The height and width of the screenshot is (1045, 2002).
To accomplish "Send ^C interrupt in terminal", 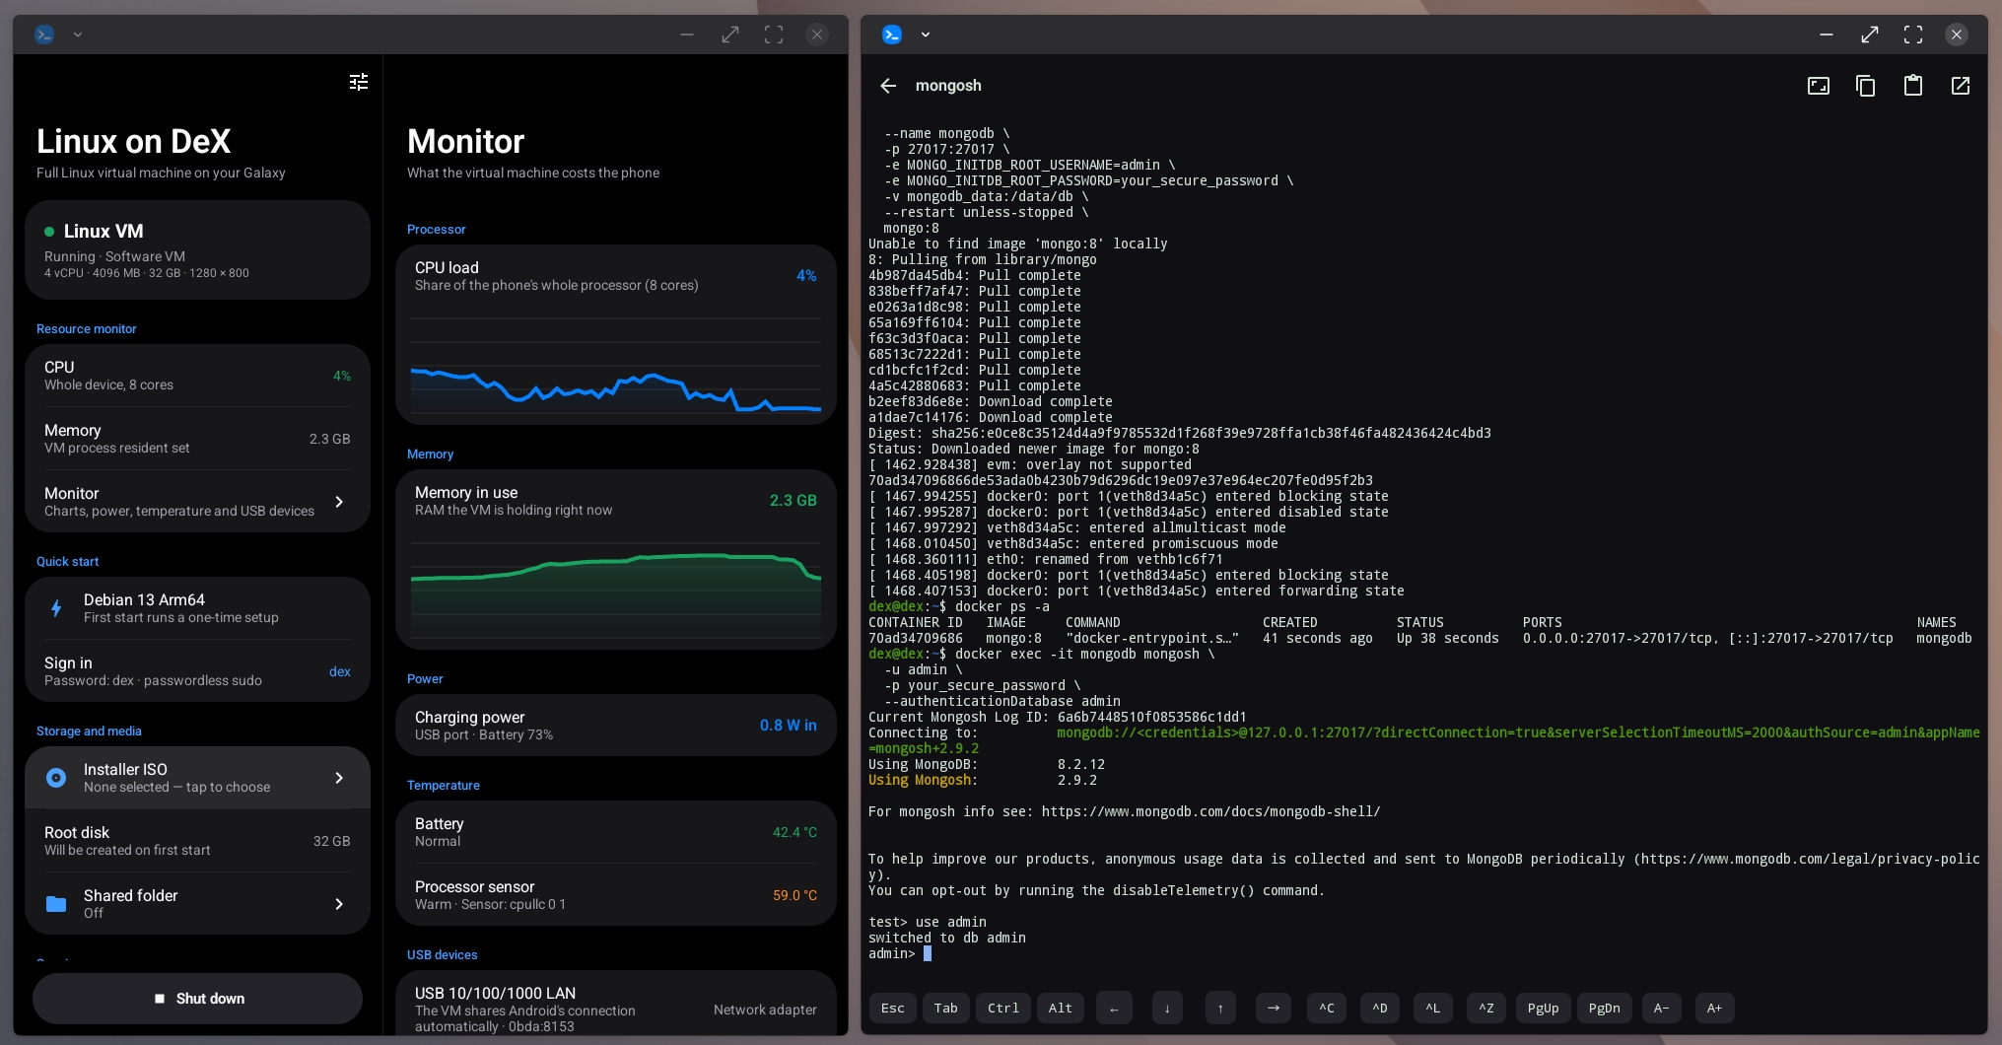I will click(x=1327, y=1008).
